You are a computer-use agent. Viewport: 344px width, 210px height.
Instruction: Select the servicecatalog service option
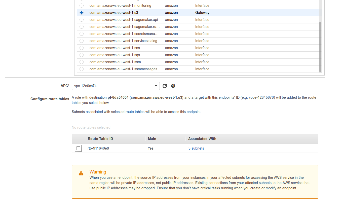point(81,41)
